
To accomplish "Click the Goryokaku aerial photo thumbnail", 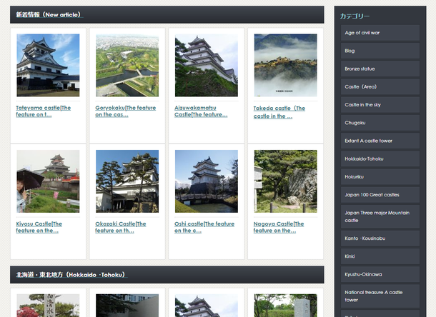I will click(127, 66).
